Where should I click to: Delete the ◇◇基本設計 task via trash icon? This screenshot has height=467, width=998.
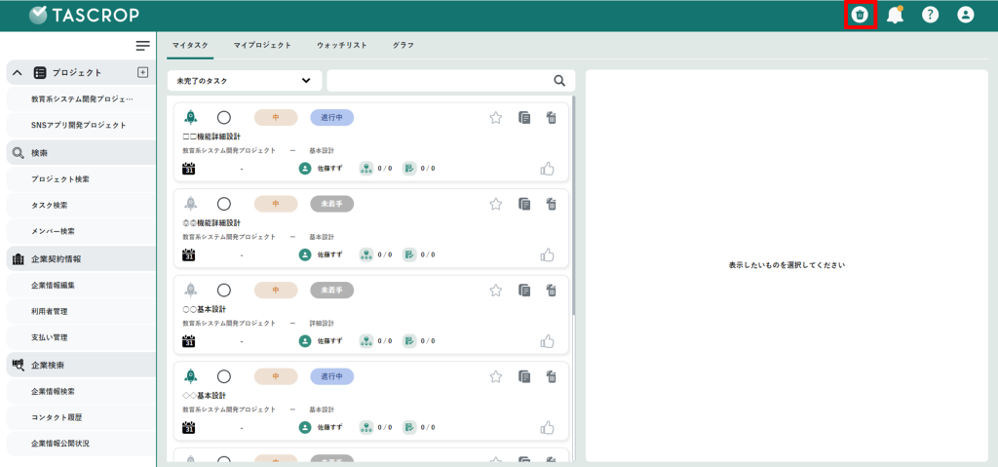(x=552, y=376)
